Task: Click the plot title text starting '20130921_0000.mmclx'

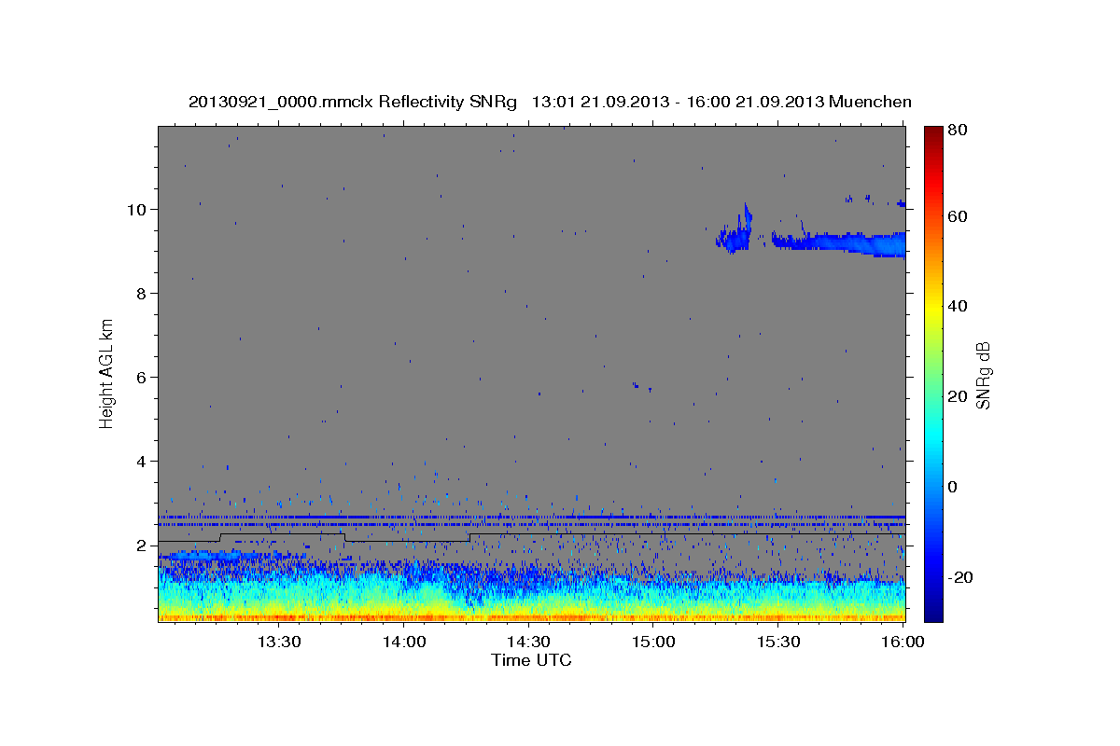Action: click(x=550, y=102)
